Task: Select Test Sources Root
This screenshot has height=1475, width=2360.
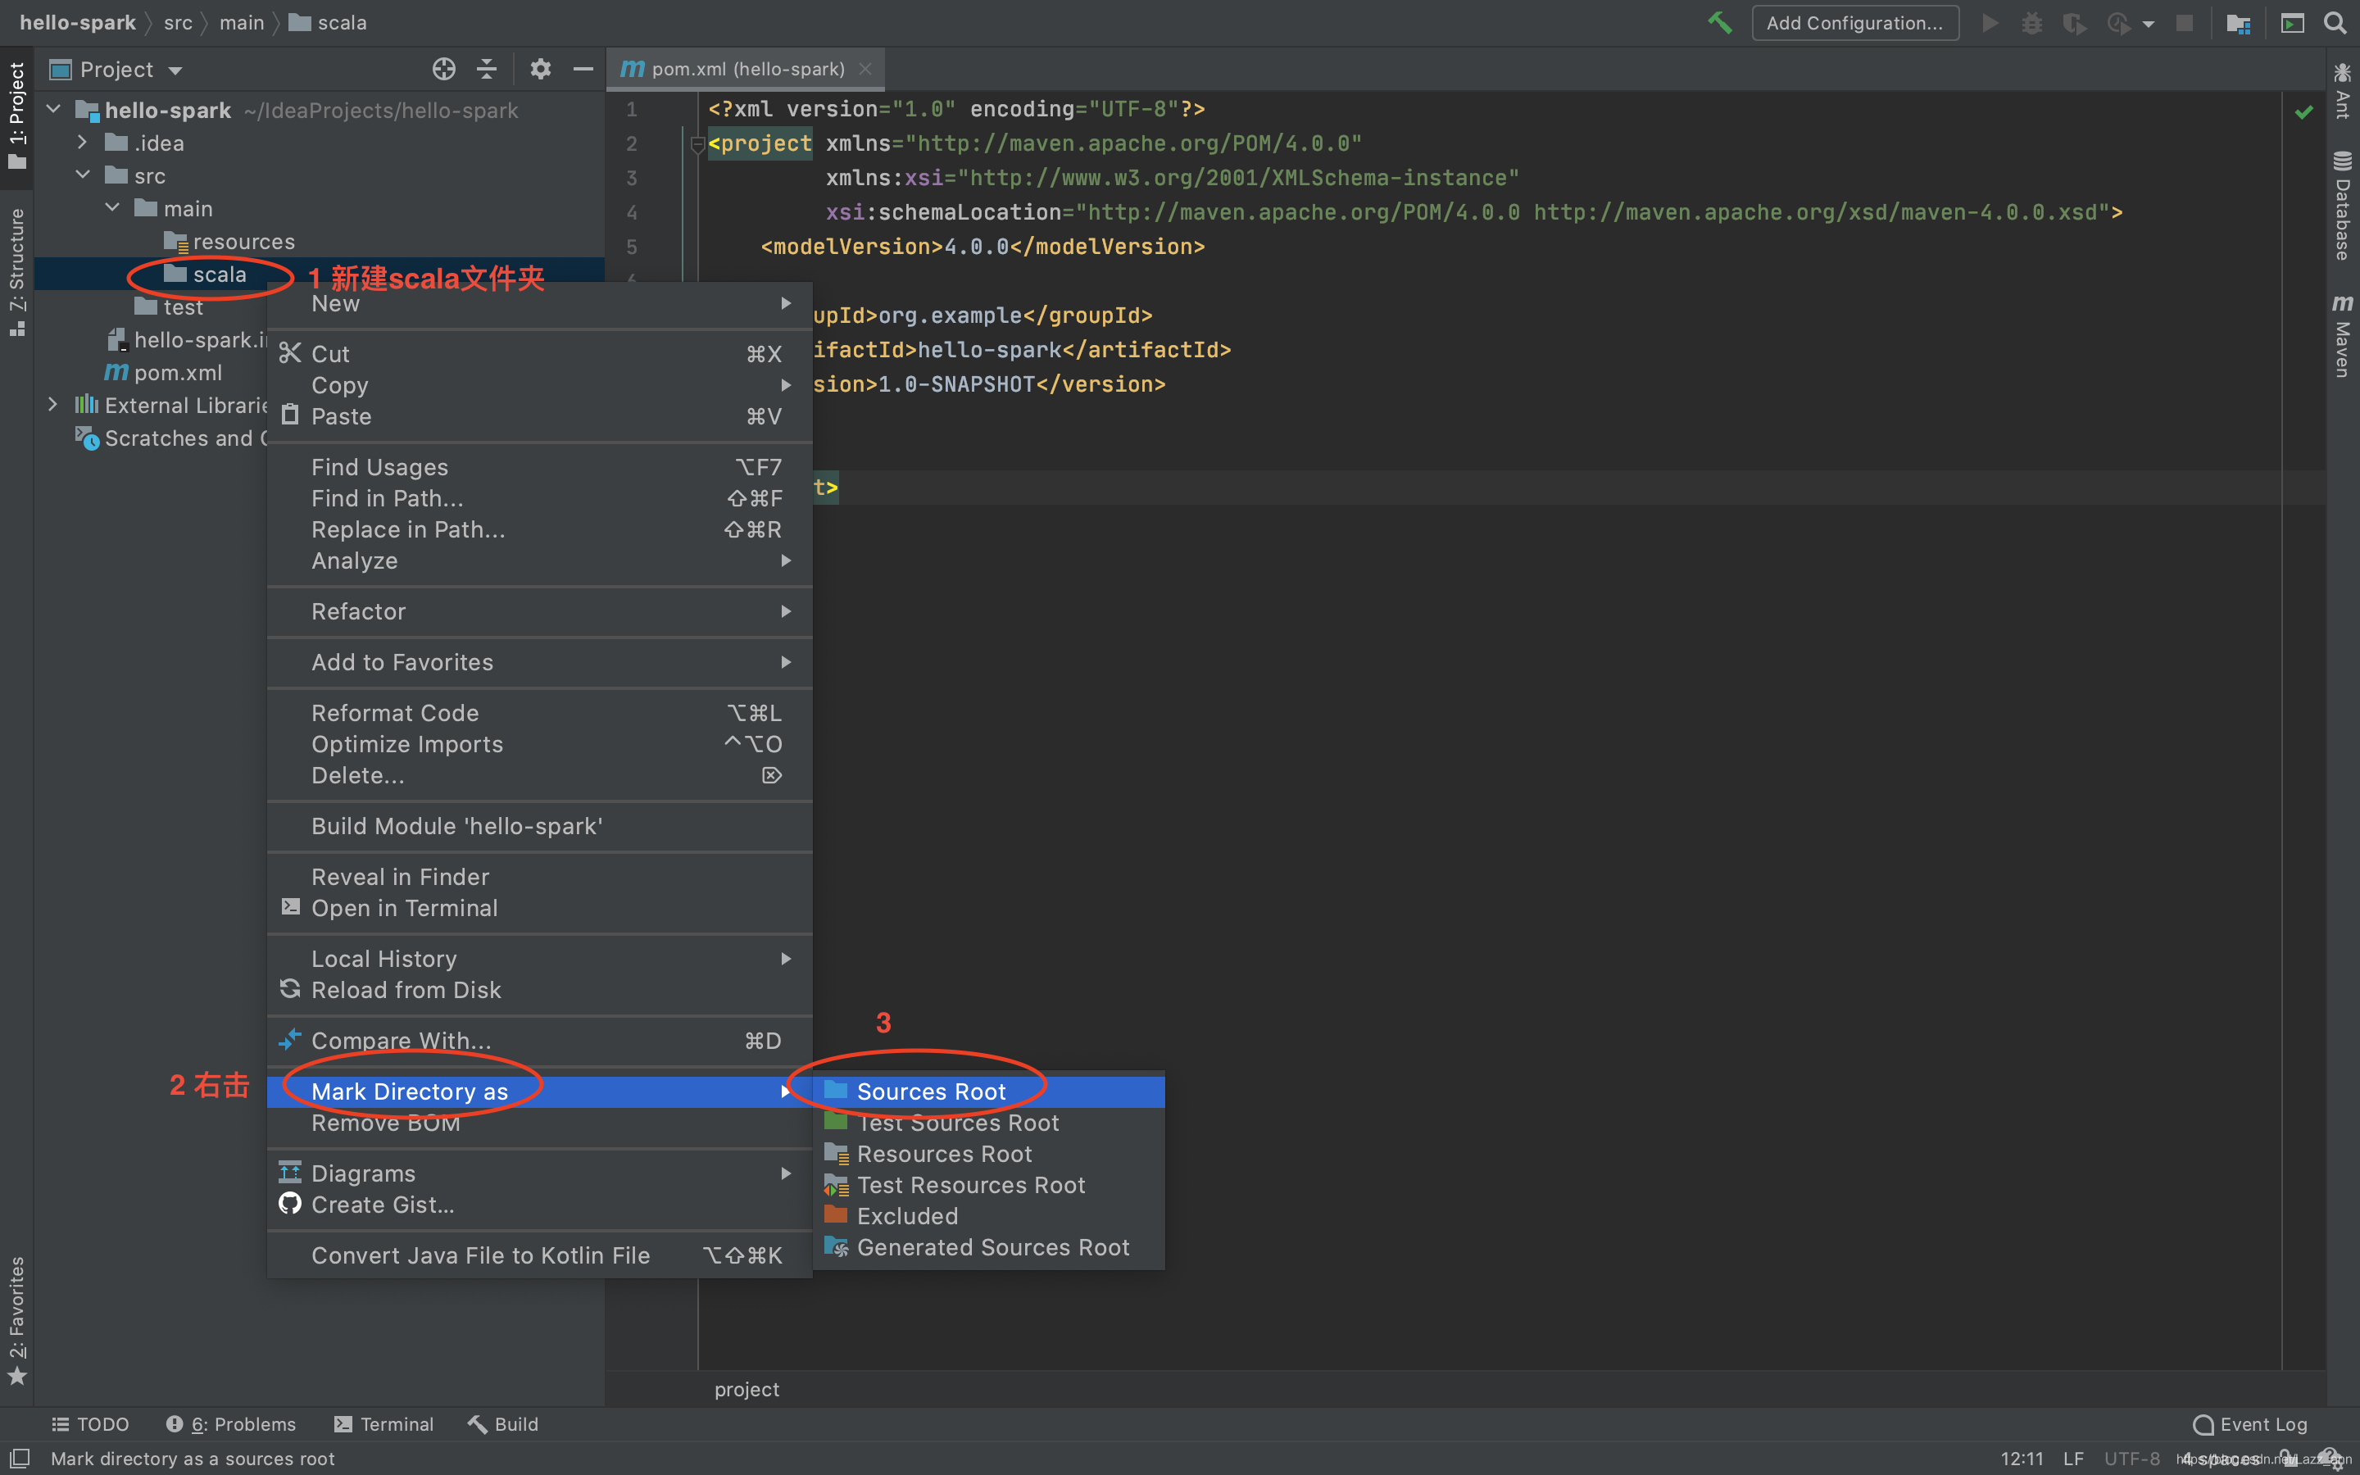Action: pos(989,1122)
